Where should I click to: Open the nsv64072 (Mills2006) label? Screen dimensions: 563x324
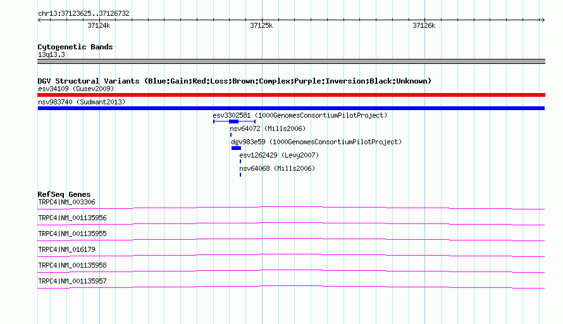(268, 128)
